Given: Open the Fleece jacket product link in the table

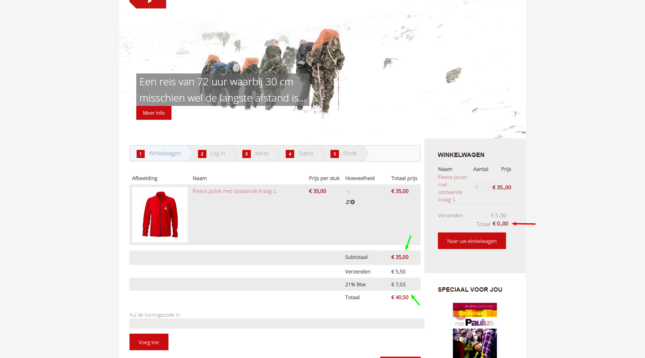Looking at the screenshot, I should 235,191.
